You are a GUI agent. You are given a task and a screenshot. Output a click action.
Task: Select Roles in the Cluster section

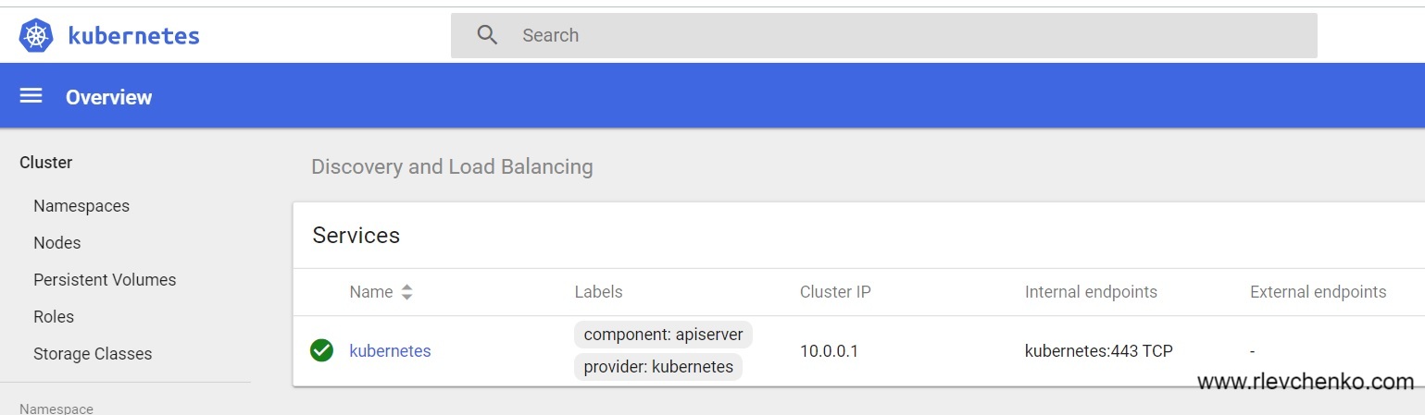pyautogui.click(x=54, y=317)
